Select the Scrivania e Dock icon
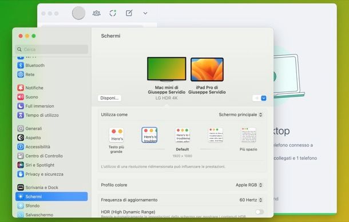The height and width of the screenshot is (222, 349). (21, 188)
